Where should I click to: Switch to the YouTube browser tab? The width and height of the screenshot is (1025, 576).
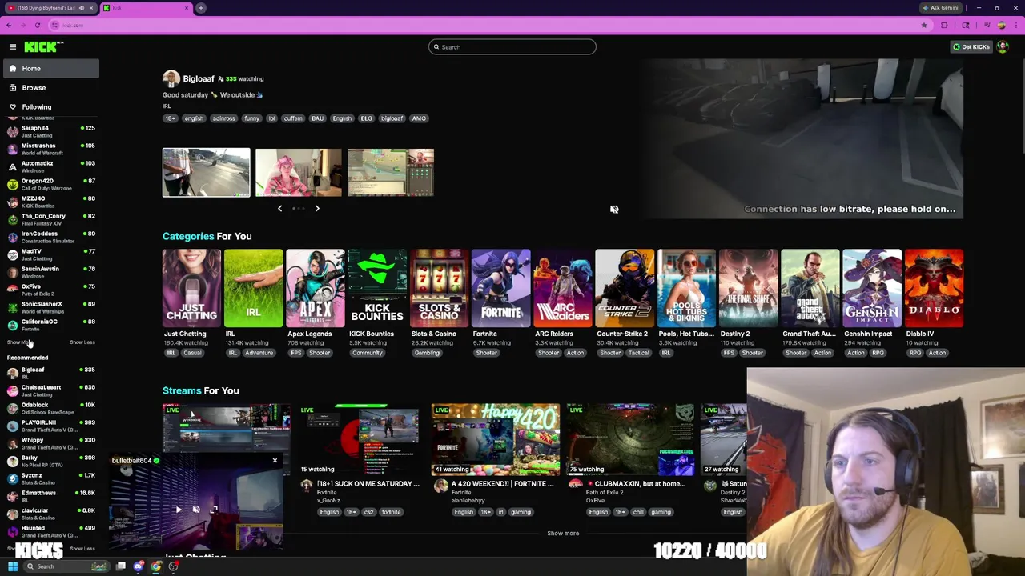click(50, 8)
